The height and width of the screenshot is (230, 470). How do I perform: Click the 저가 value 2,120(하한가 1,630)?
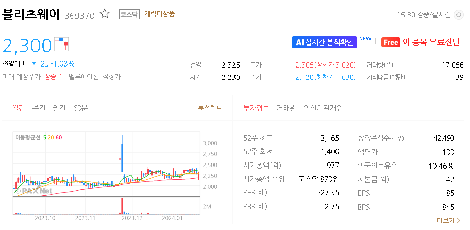[325, 77]
